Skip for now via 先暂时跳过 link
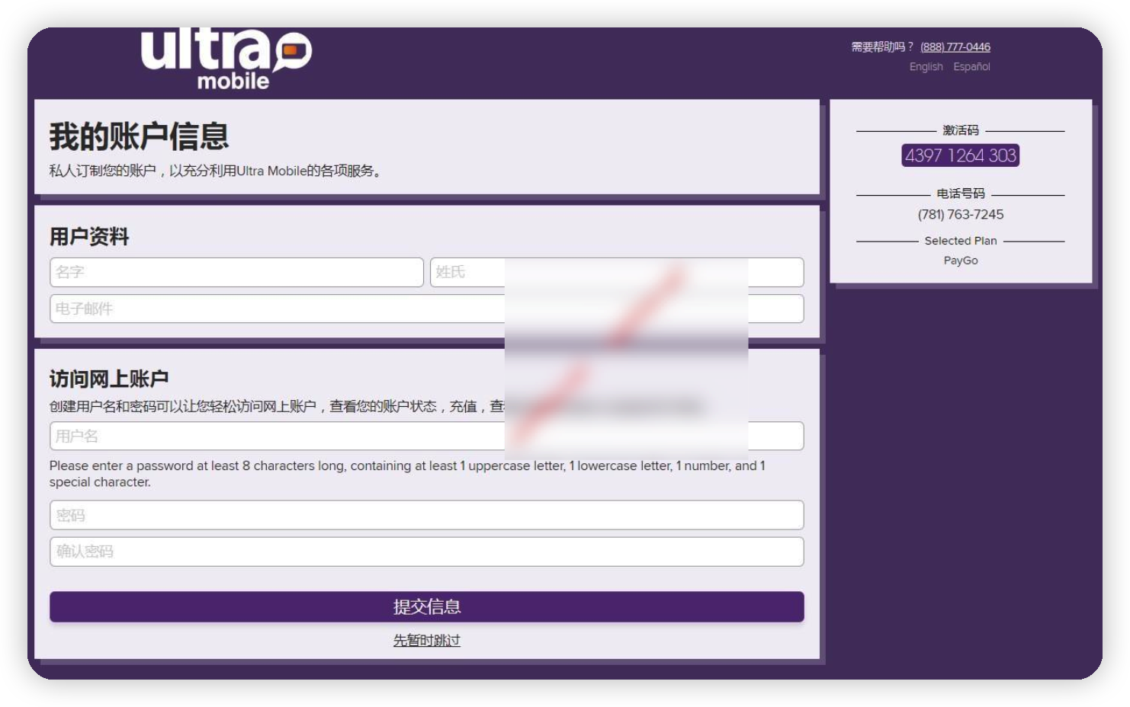Screen dimensions: 1130x707 click(427, 641)
